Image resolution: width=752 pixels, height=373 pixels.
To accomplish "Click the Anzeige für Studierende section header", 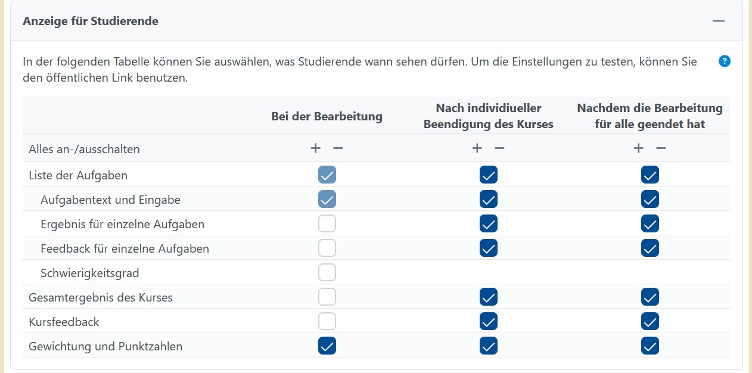I will click(x=91, y=21).
